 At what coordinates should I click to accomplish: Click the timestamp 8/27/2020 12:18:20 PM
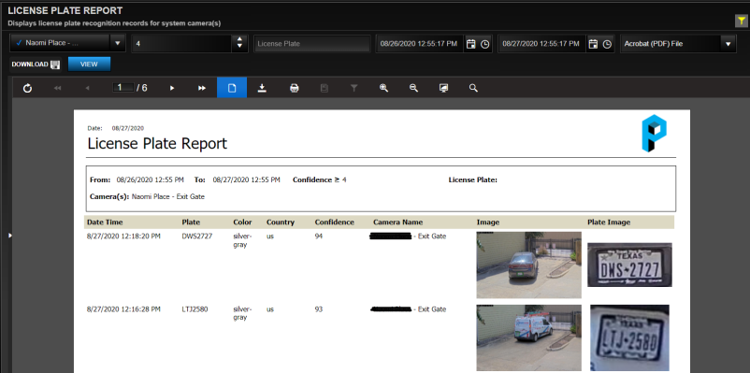pos(123,237)
